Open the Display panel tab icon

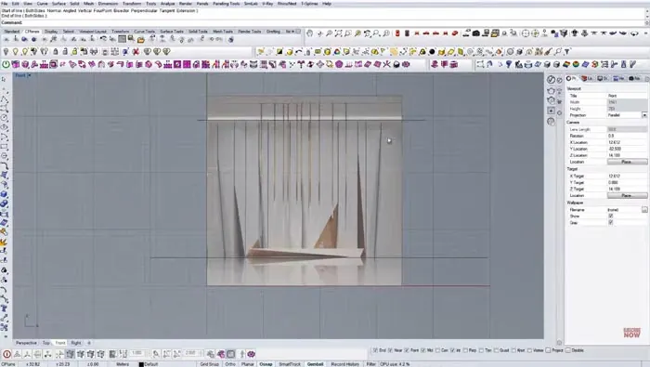coord(603,78)
